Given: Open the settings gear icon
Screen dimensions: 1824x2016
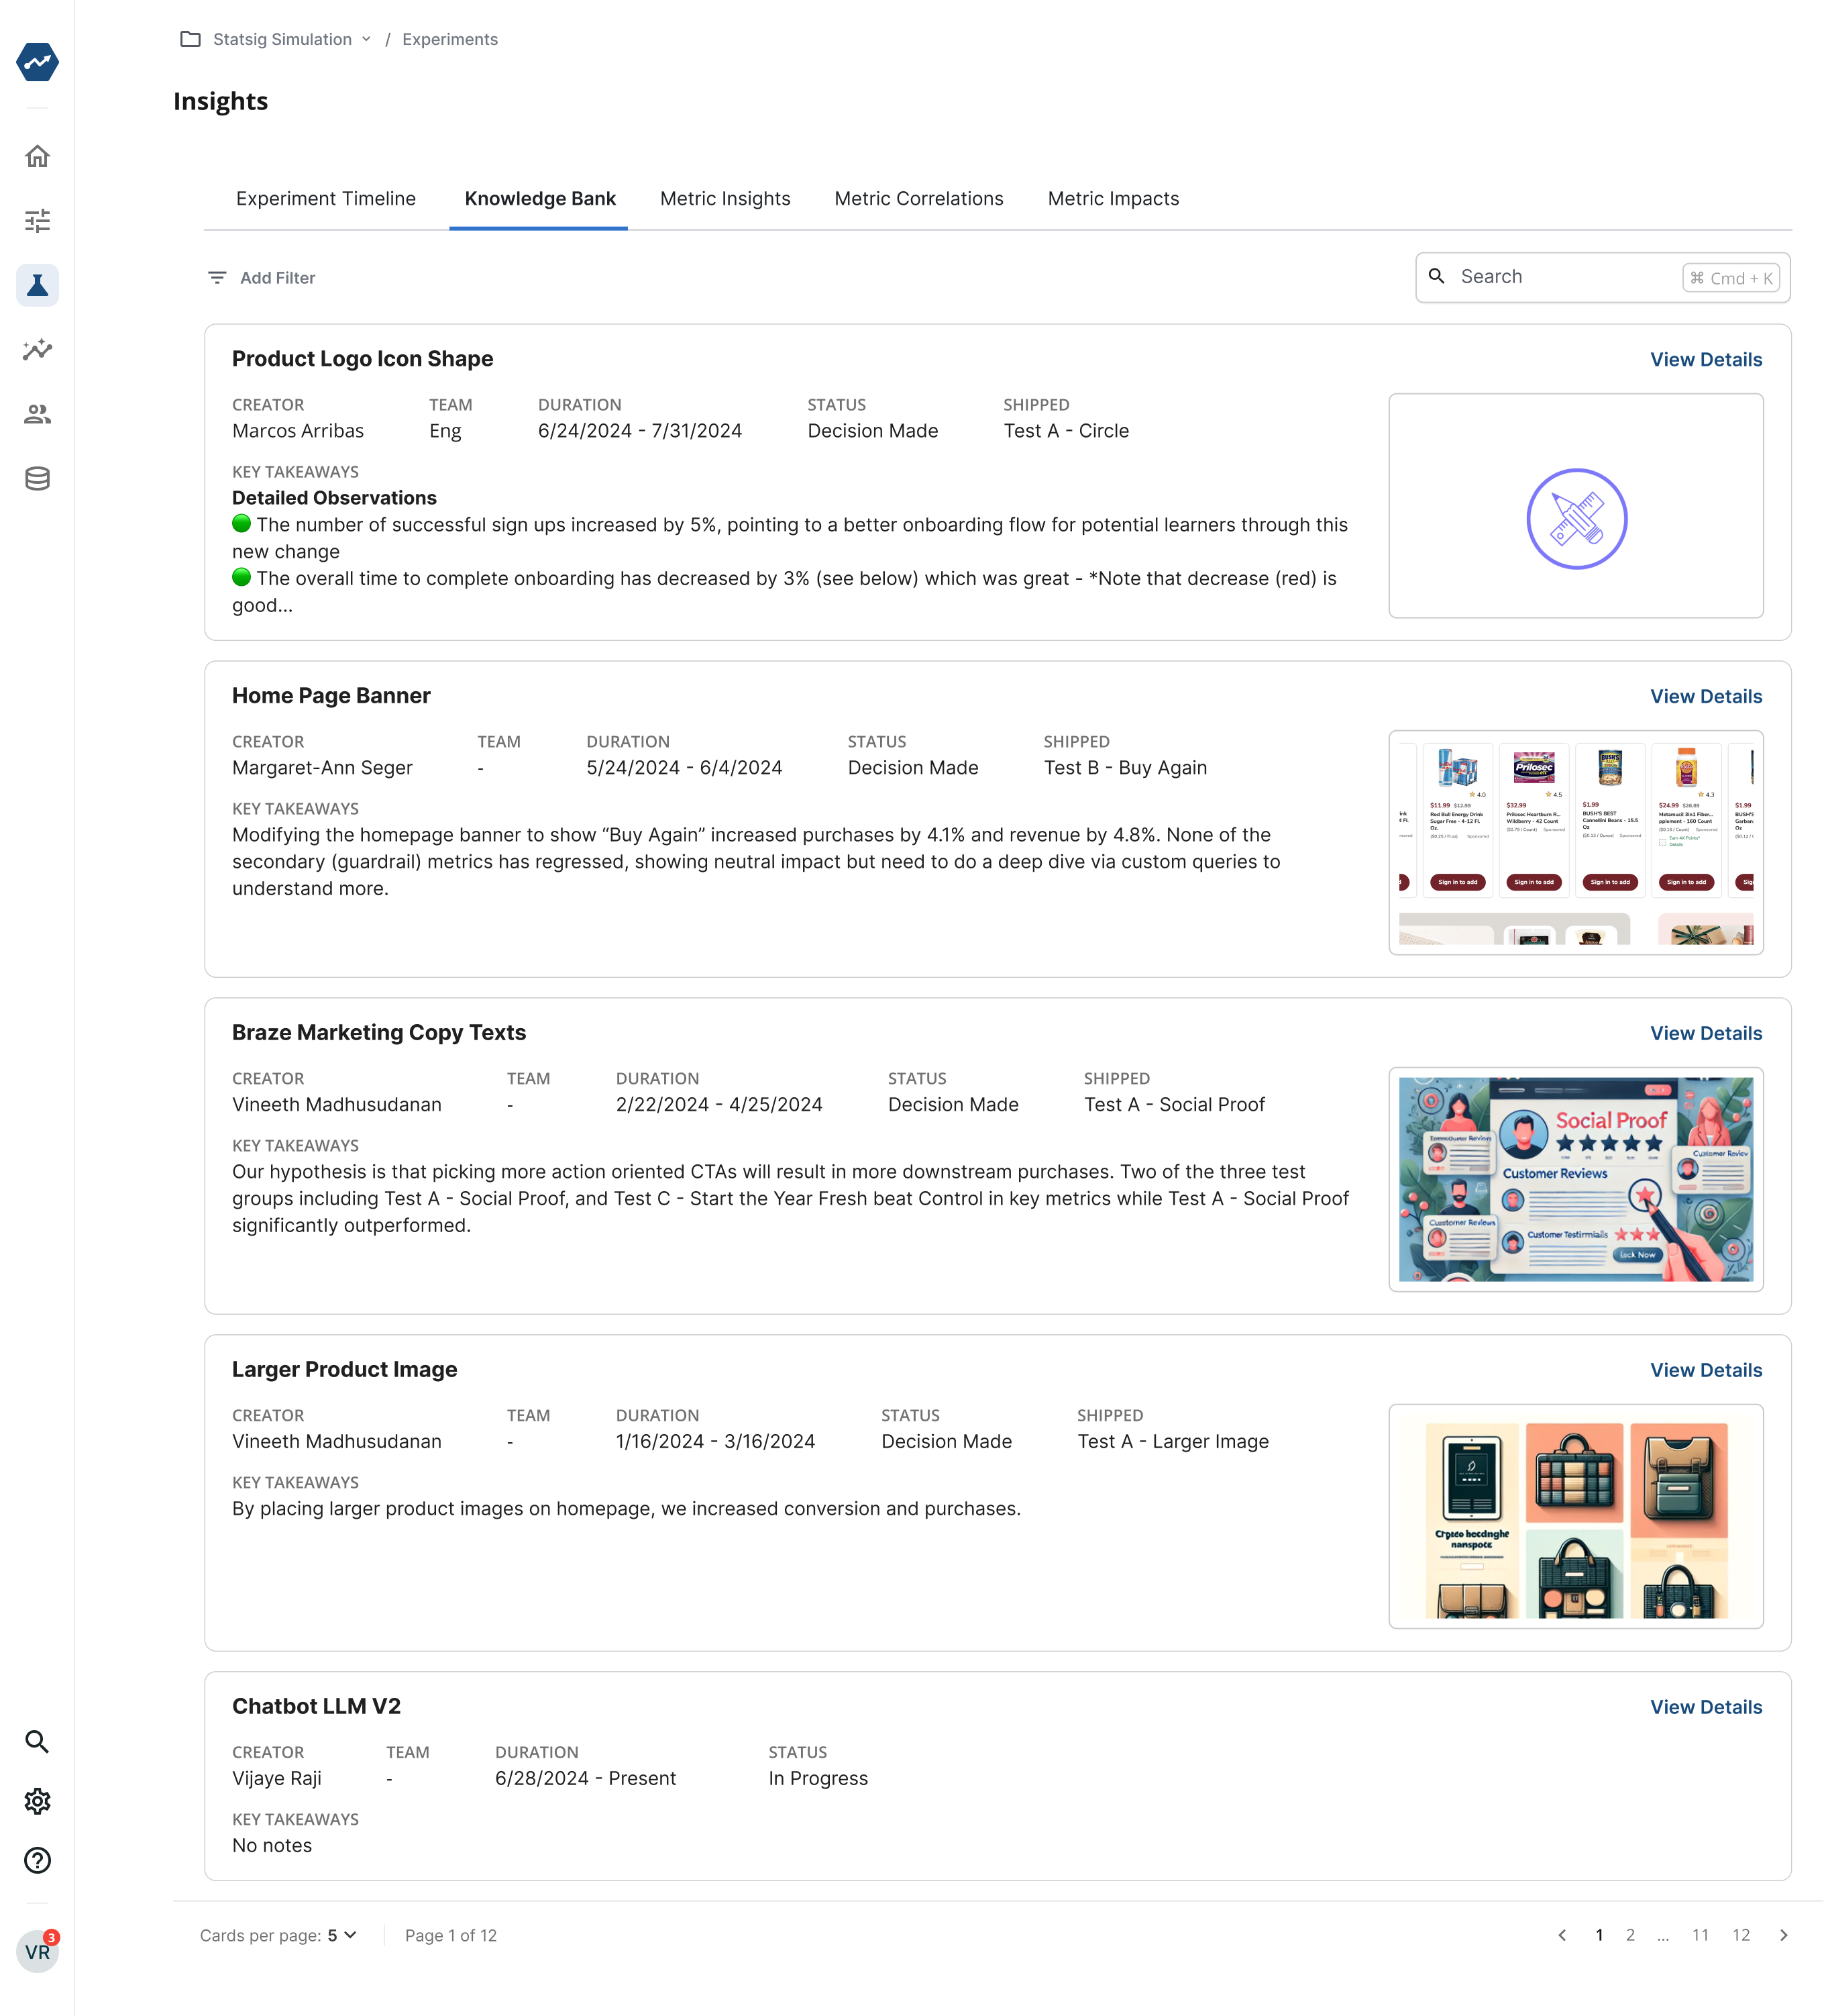Looking at the screenshot, I should click(37, 1800).
